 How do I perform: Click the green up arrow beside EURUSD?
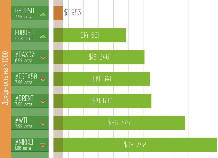(43, 36)
